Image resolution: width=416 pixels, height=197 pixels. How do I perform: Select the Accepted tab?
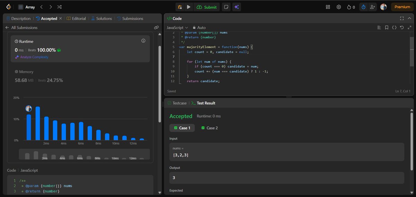[46, 19]
